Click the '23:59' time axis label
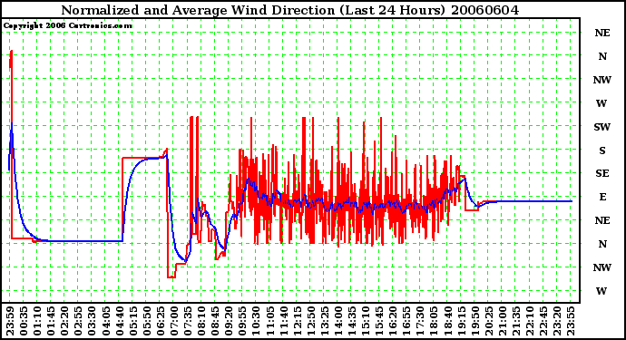Image resolution: width=626 pixels, height=340 pixels. pos(10,321)
